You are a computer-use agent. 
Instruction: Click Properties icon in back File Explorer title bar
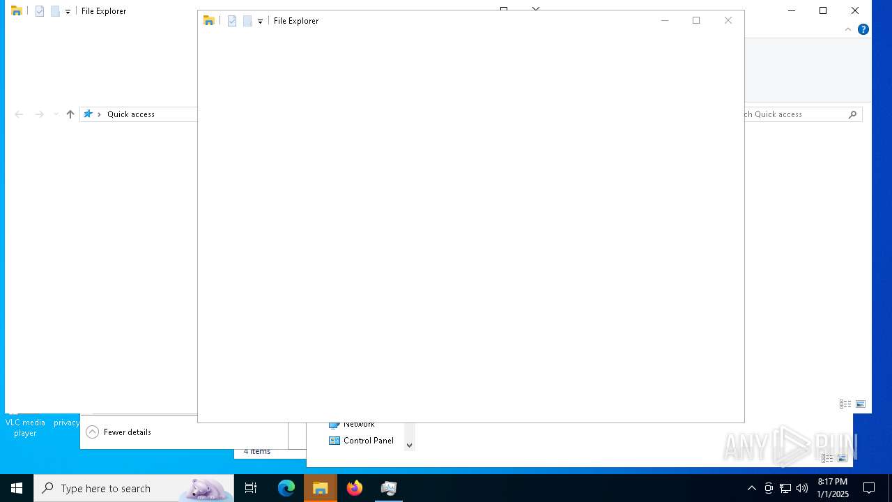point(40,11)
